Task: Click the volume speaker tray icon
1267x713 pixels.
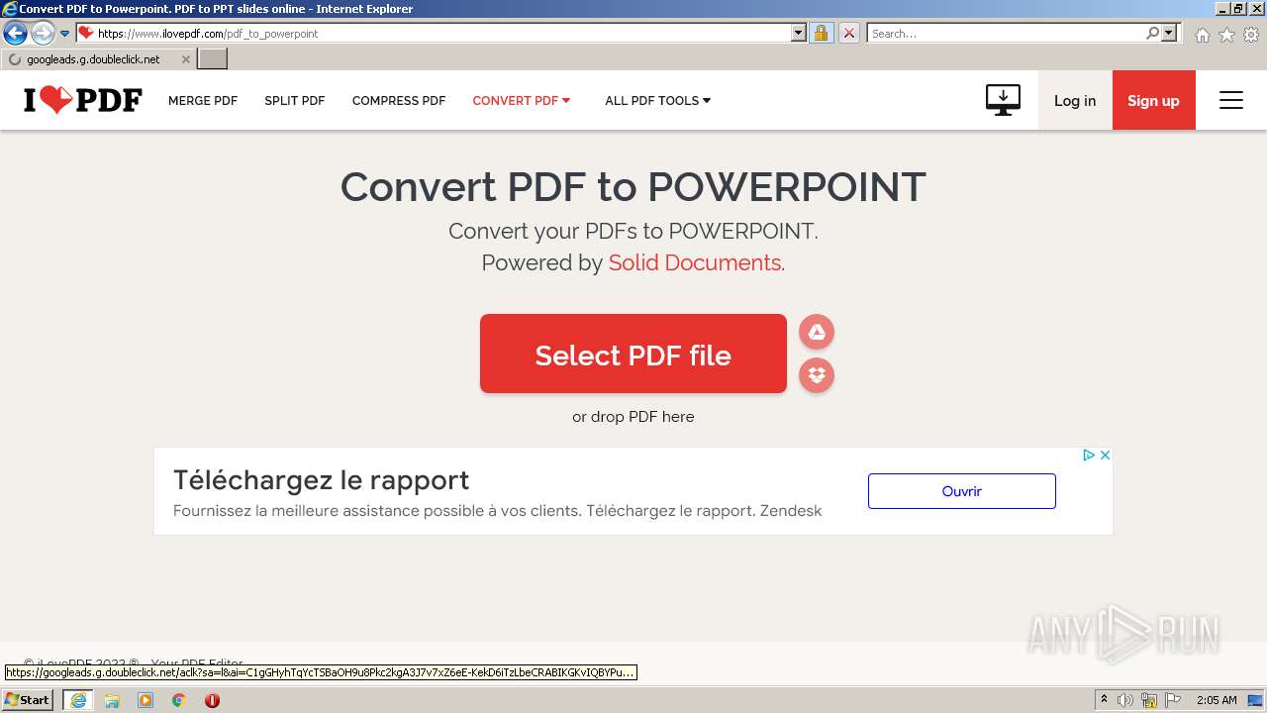Action: [1125, 700]
